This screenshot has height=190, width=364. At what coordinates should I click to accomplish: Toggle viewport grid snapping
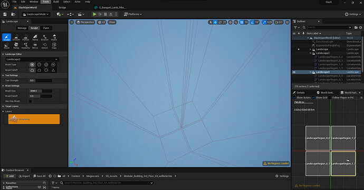(242, 22)
